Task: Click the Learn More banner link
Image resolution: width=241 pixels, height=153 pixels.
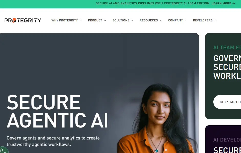Action: tap(223, 3)
